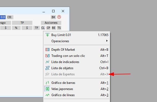Click the TF button
The image size is (157, 102).
(x=37, y=28)
